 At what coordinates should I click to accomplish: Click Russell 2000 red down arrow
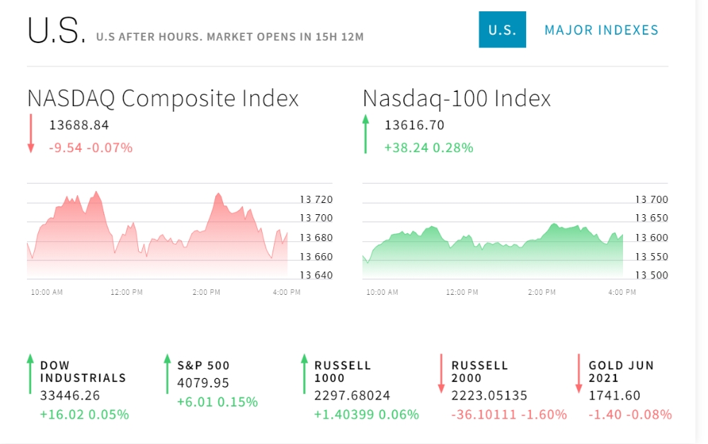click(441, 374)
